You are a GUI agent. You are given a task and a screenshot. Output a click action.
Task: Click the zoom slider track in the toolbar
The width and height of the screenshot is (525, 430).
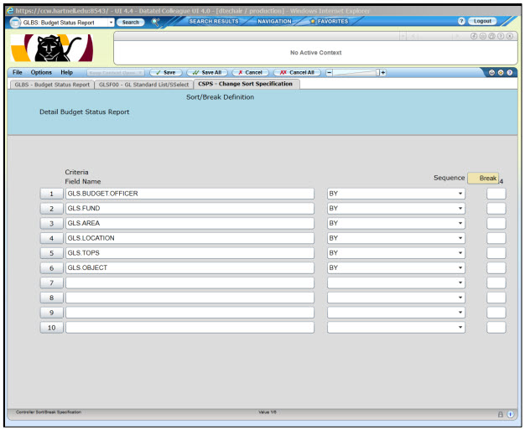coord(356,73)
